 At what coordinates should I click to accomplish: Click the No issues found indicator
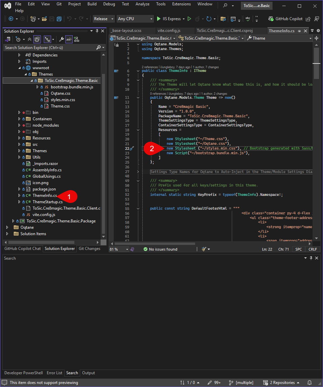click(160, 249)
